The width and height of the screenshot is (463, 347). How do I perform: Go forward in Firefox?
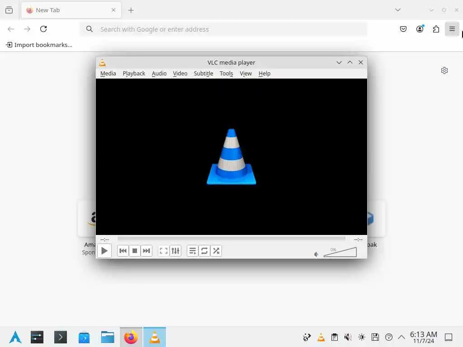27,29
